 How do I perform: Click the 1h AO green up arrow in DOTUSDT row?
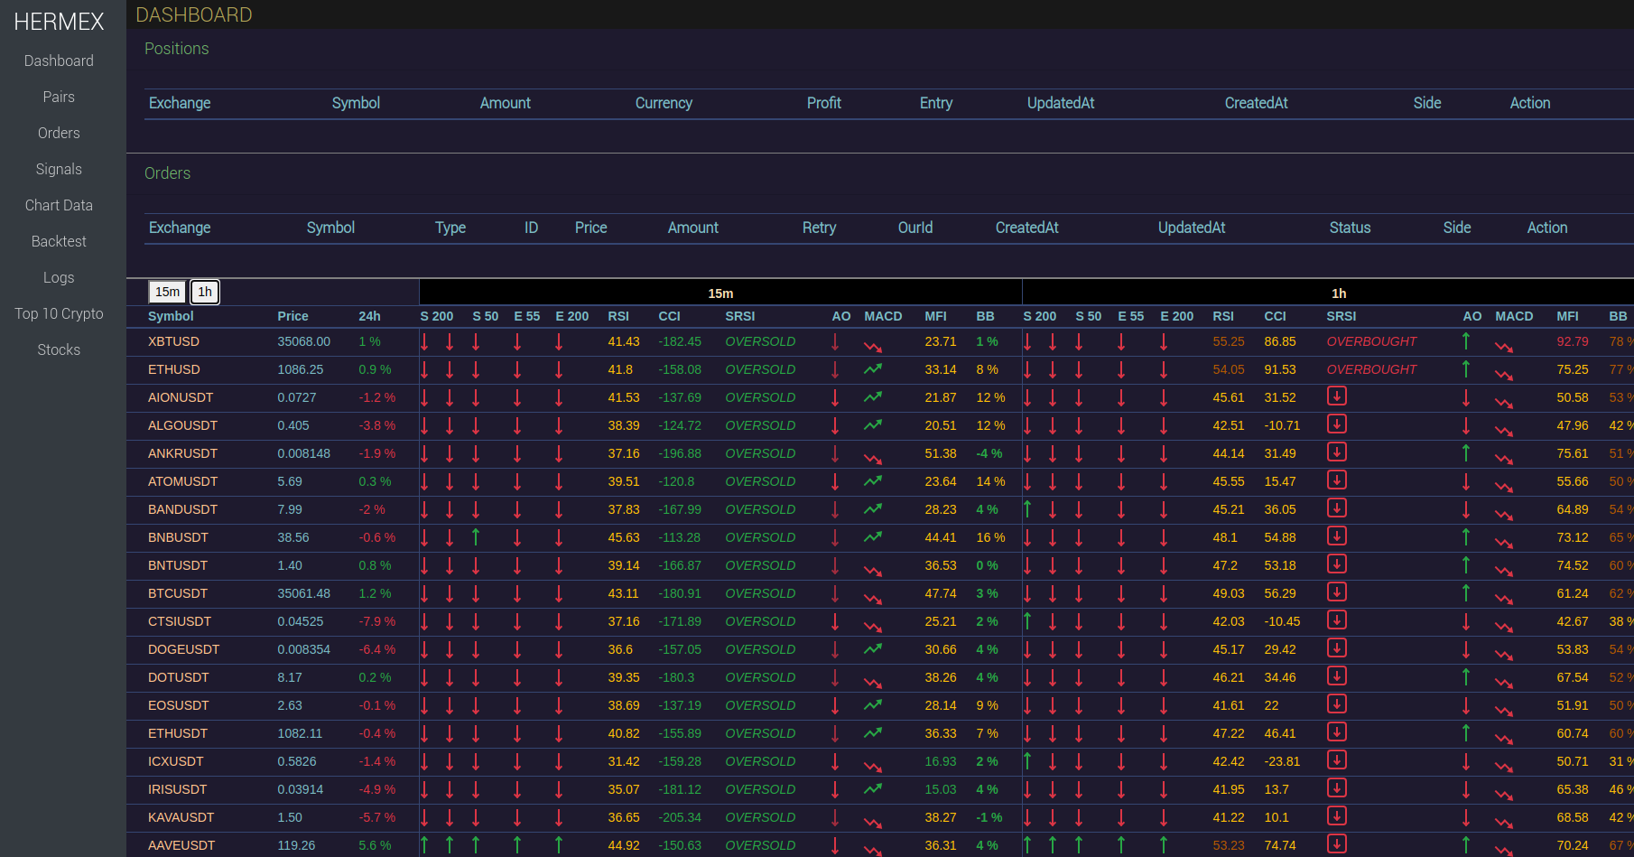[x=1466, y=677]
